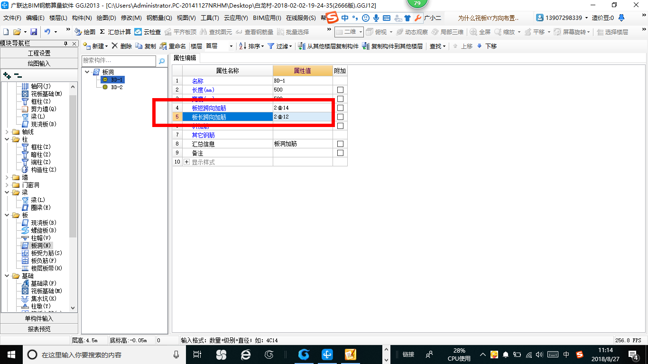
Task: Switch to 绘图 drawing mode
Action: (85, 32)
